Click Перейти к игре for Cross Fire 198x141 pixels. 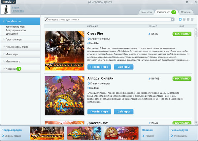(x=99, y=67)
